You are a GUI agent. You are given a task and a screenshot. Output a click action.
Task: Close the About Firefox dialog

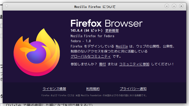(x=181, y=6)
